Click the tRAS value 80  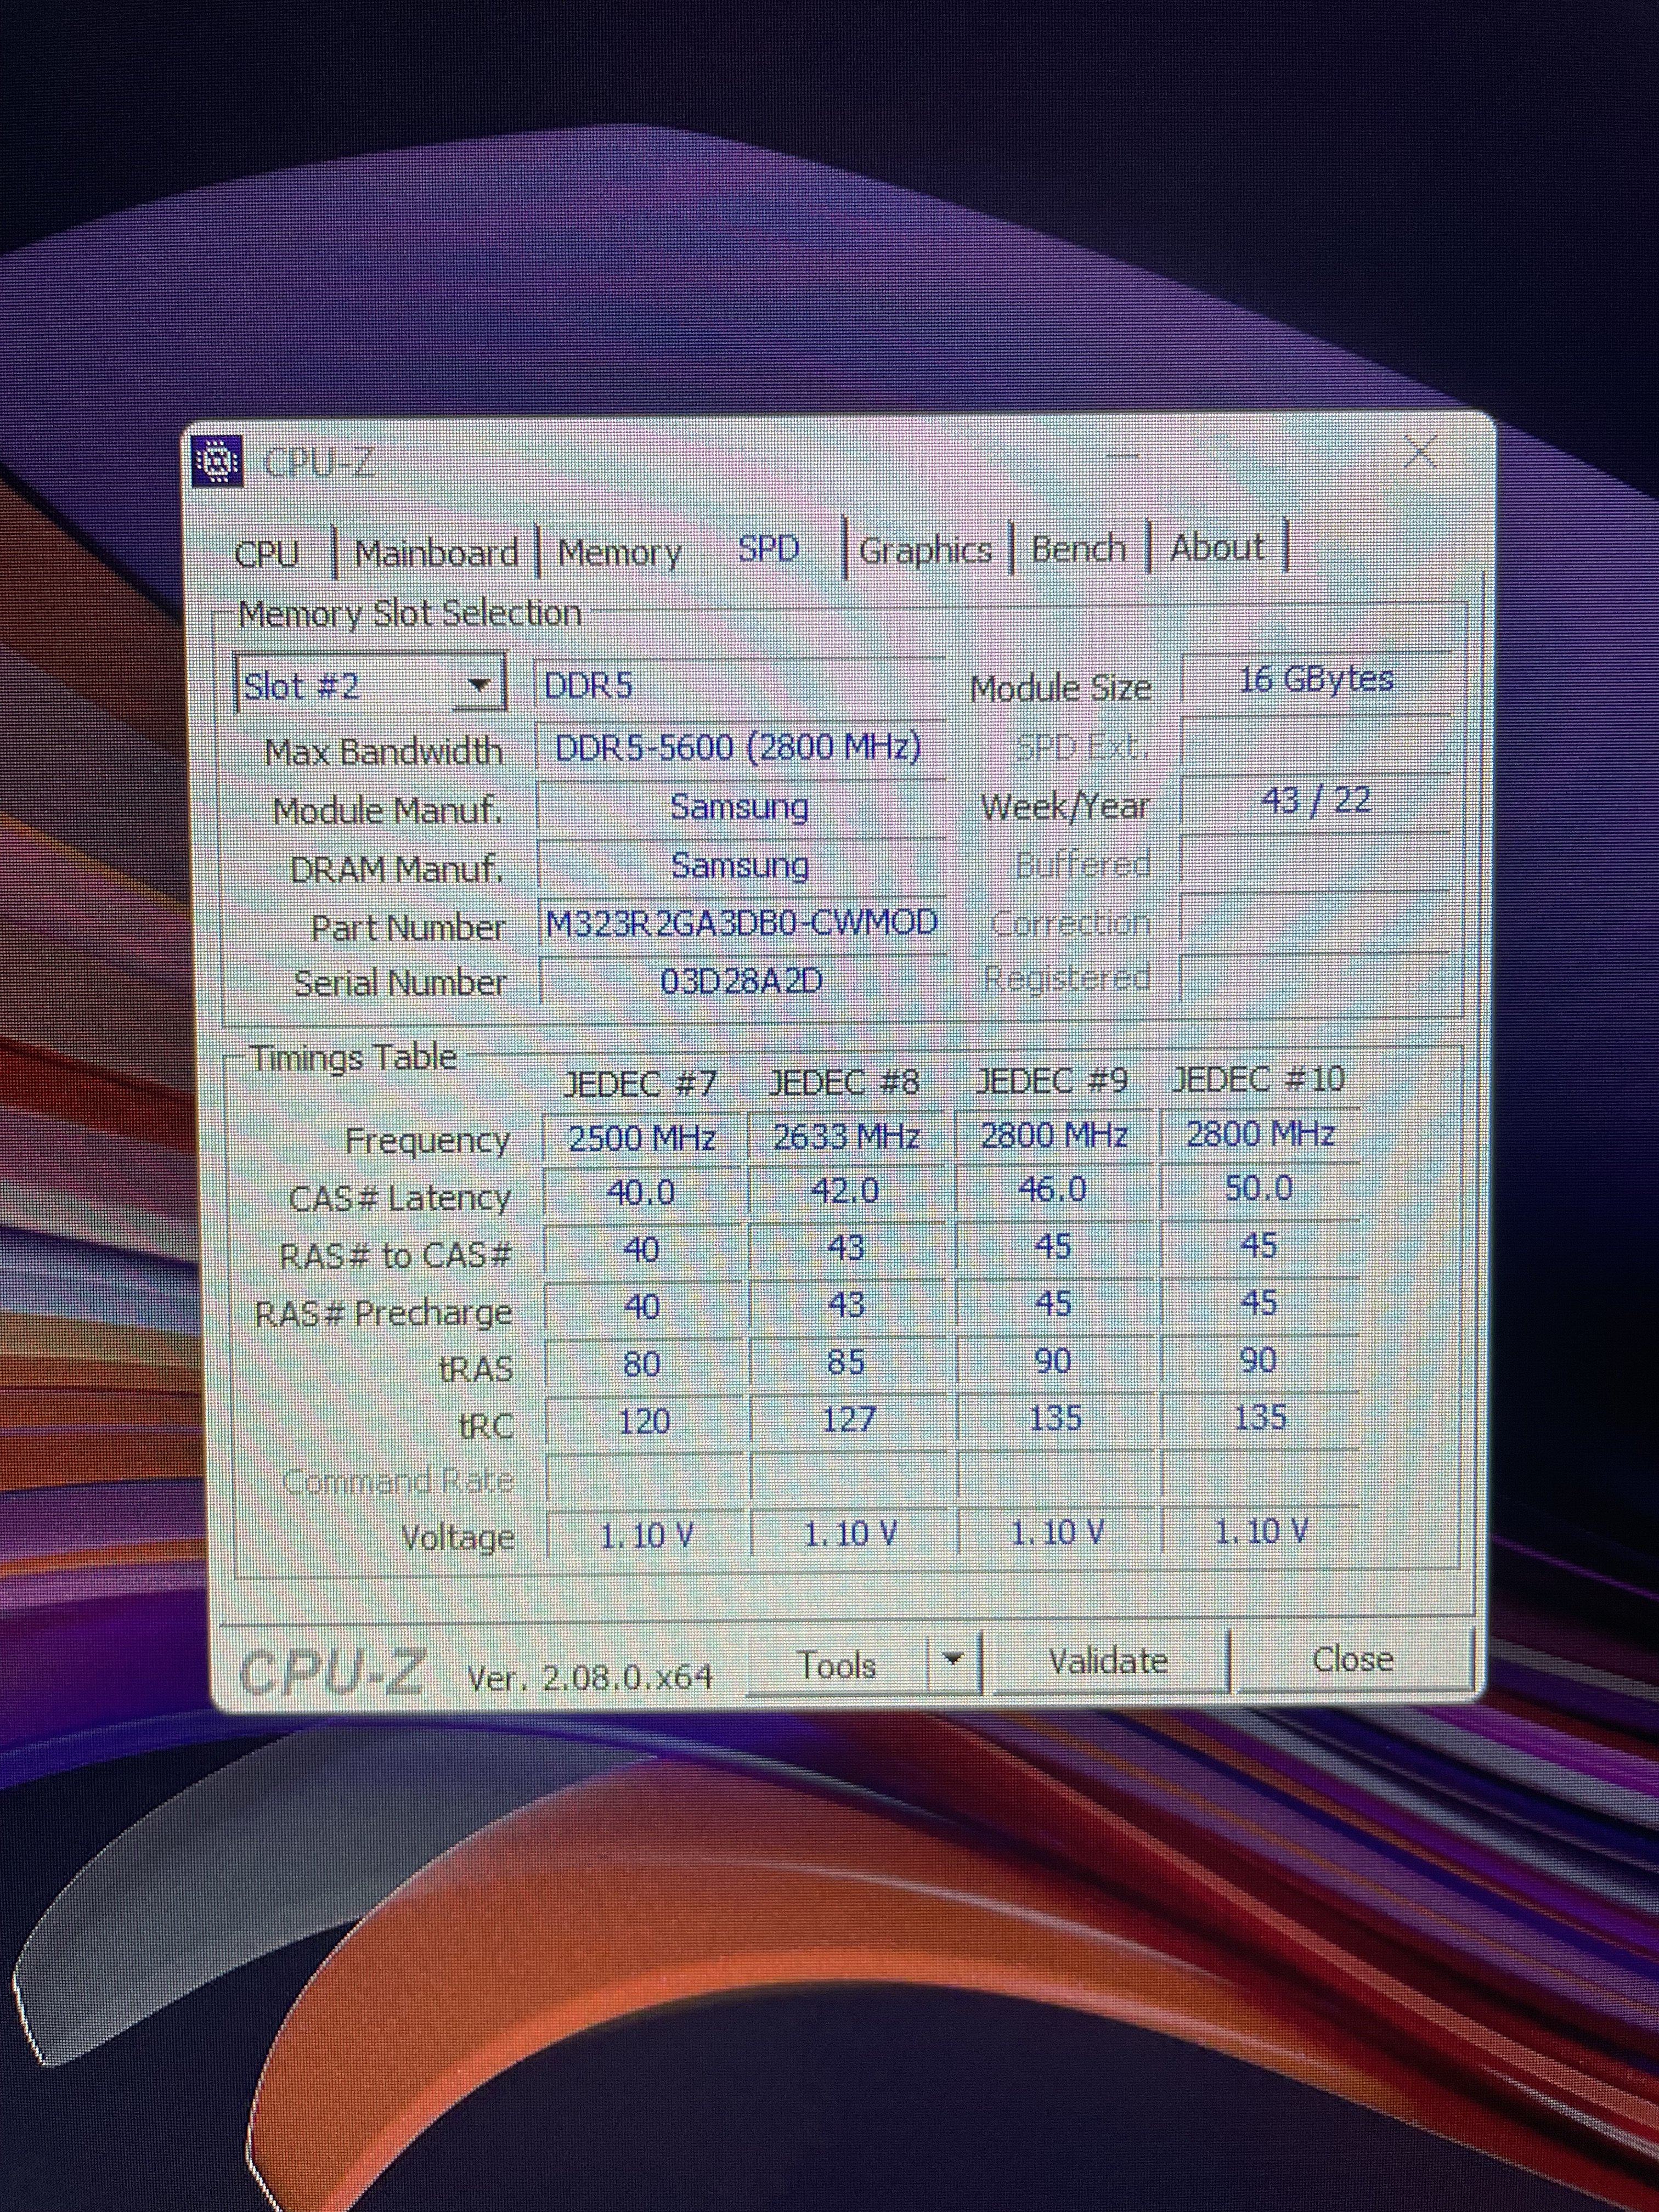(642, 1364)
